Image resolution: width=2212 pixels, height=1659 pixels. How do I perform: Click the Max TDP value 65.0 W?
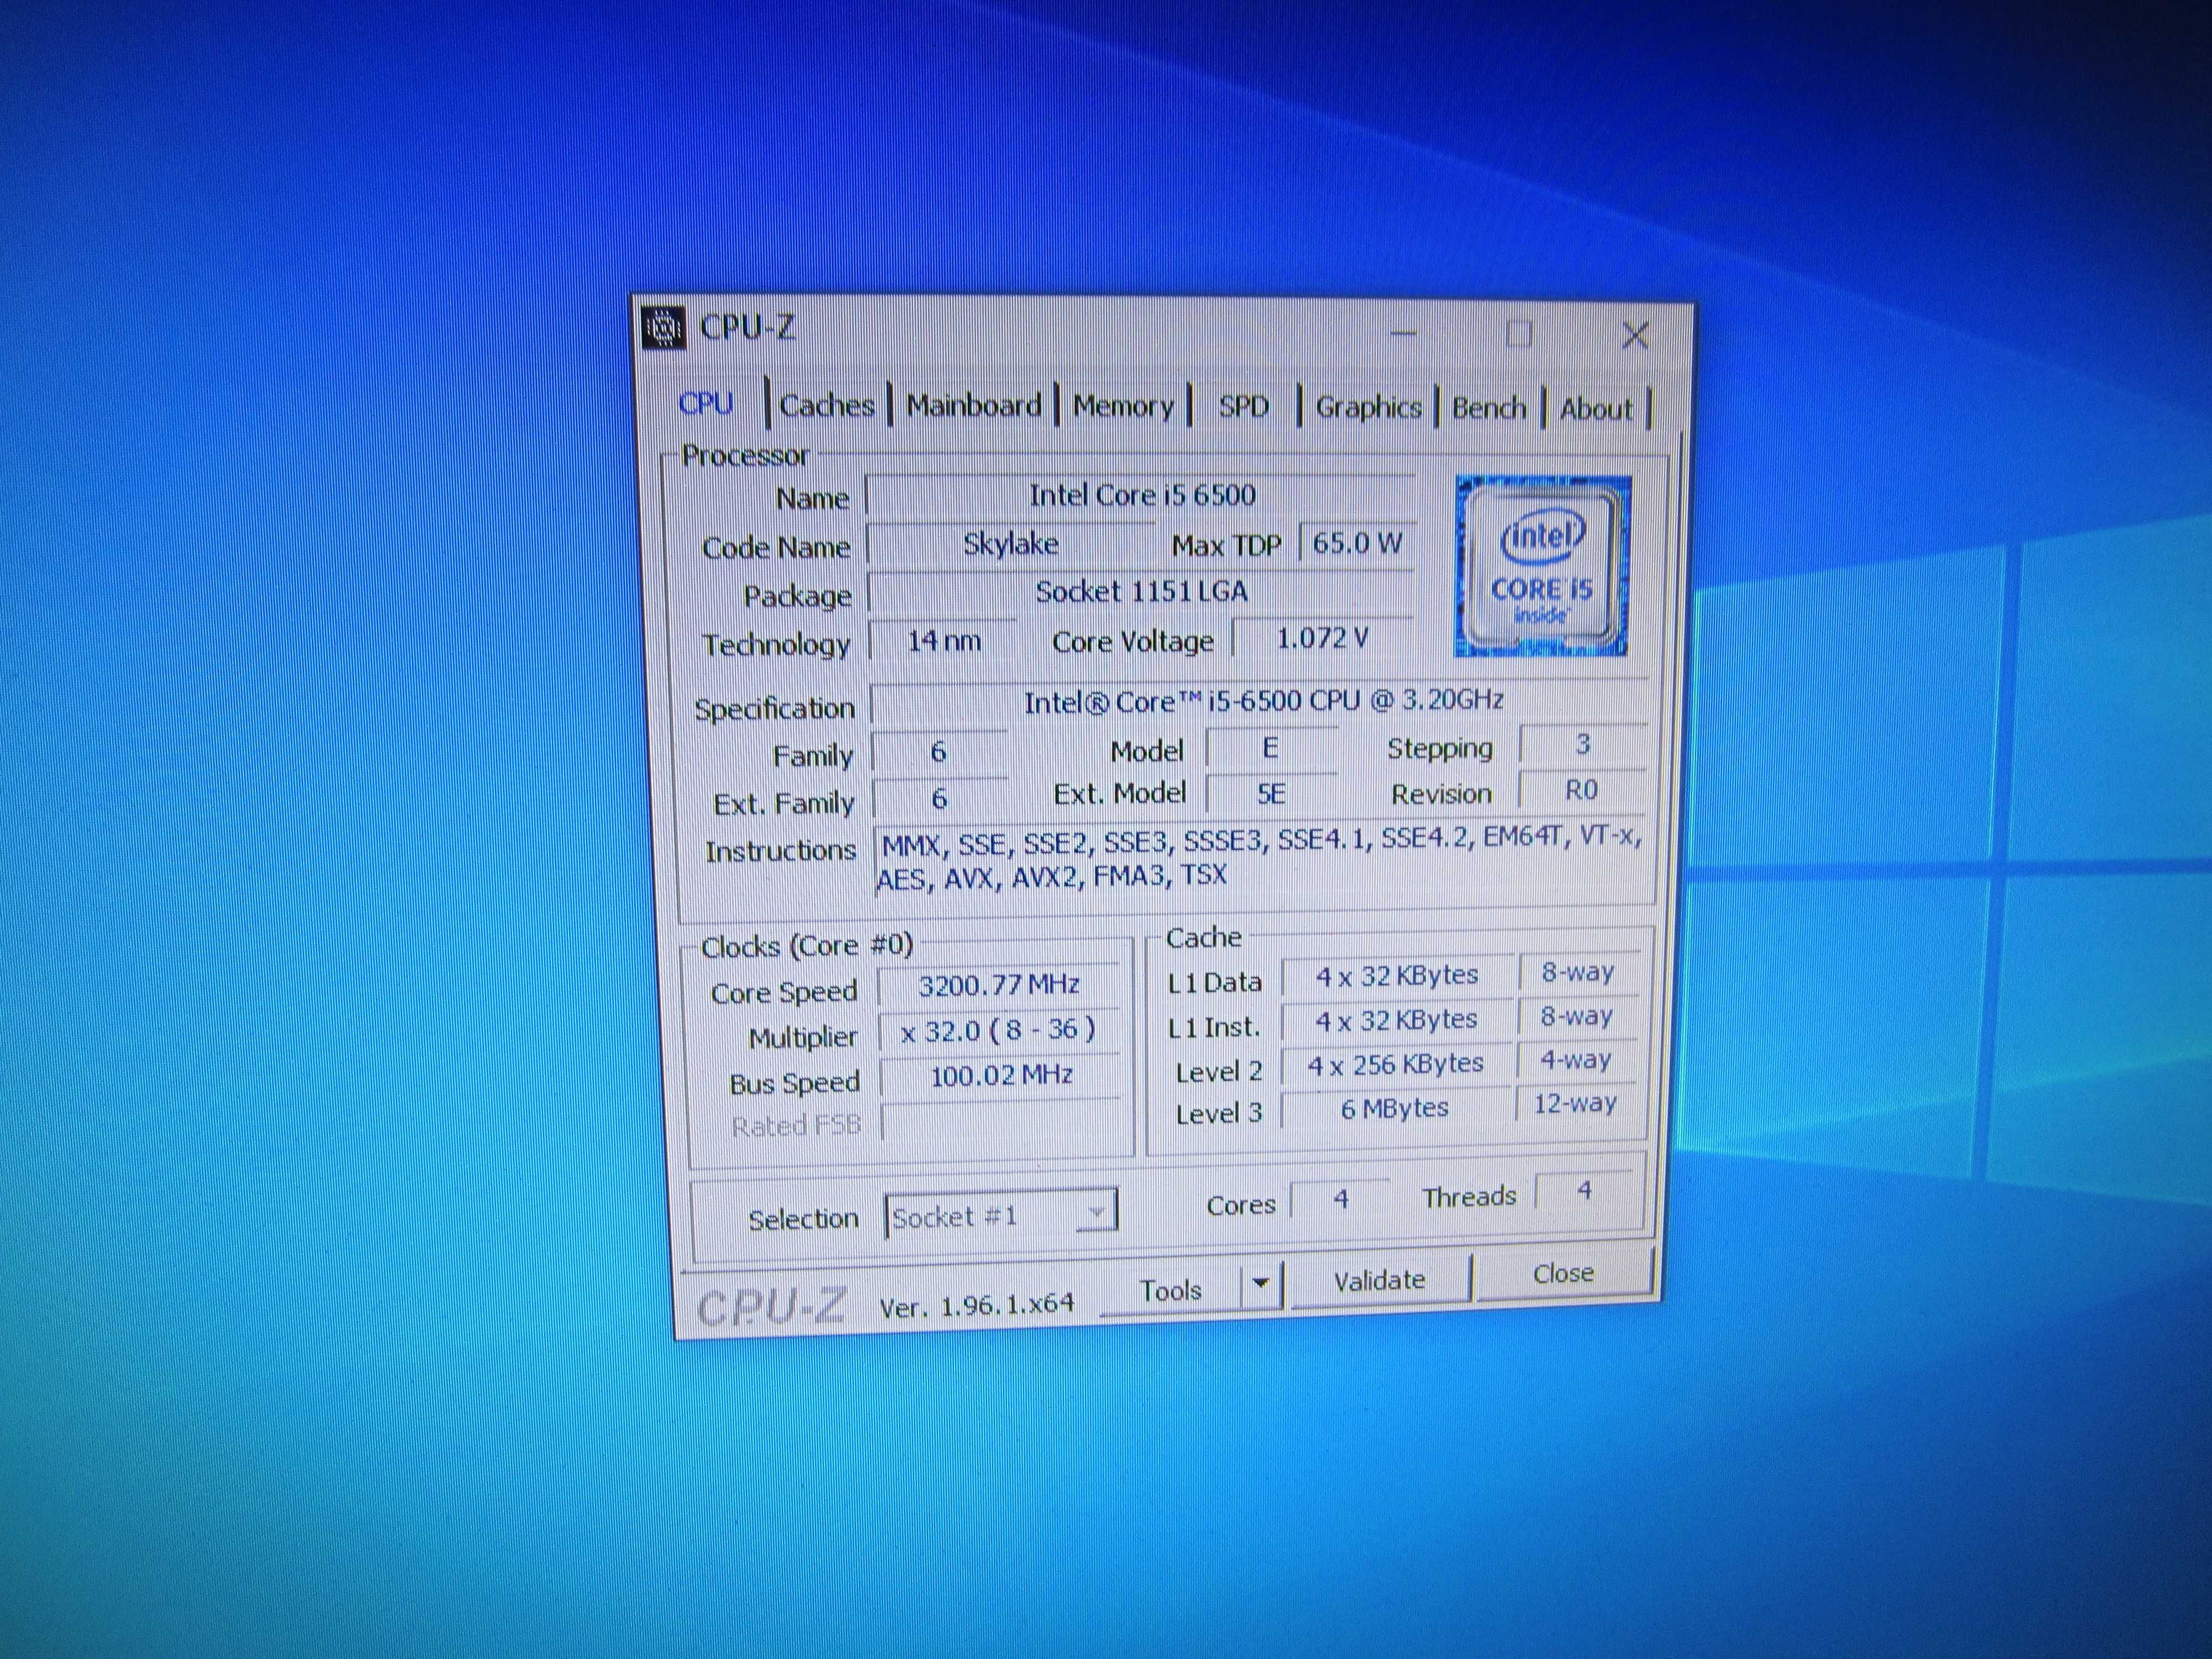click(1357, 543)
